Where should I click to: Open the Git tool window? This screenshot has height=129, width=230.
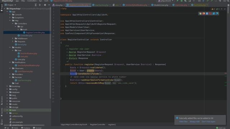7,128
